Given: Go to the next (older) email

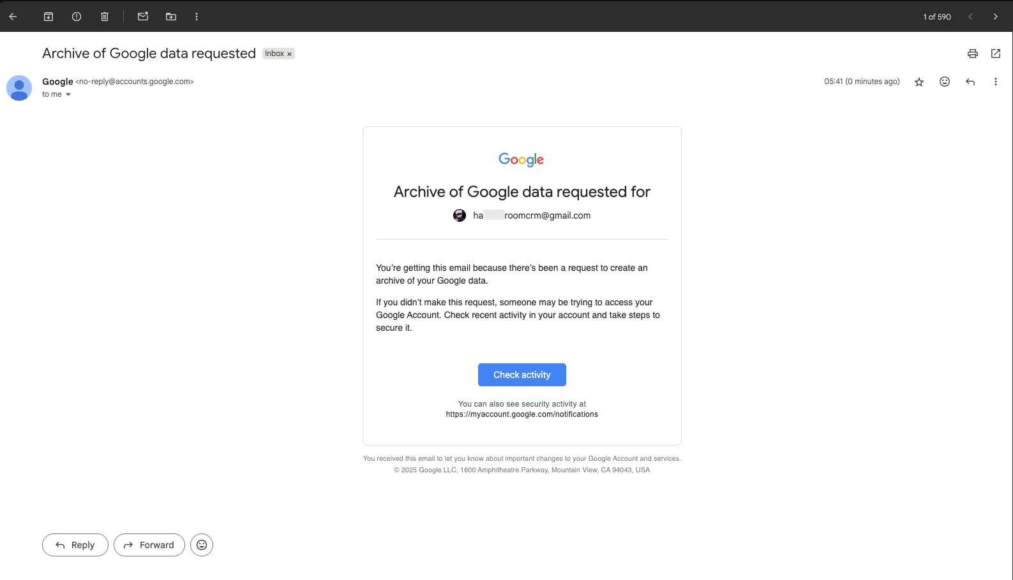Looking at the screenshot, I should (x=995, y=17).
